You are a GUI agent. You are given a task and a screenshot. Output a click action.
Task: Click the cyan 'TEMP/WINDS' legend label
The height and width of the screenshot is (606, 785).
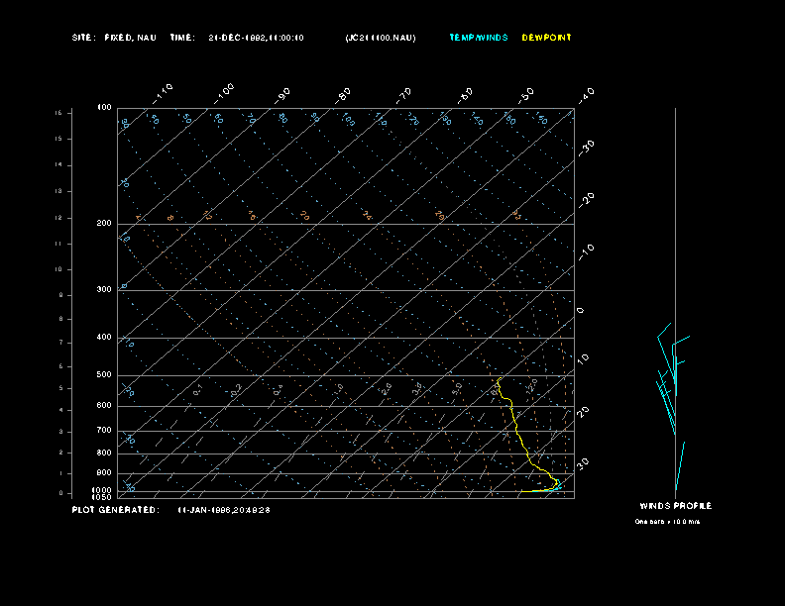pyautogui.click(x=479, y=38)
